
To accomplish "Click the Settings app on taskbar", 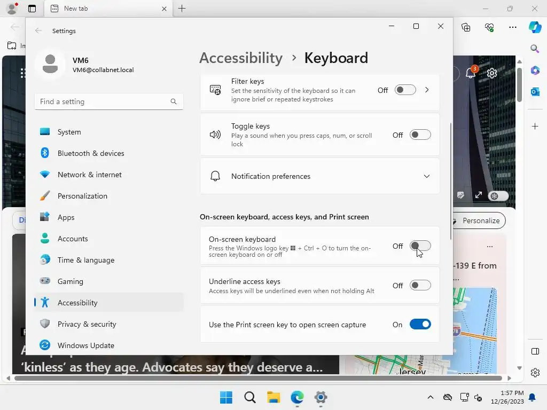I will 321,397.
